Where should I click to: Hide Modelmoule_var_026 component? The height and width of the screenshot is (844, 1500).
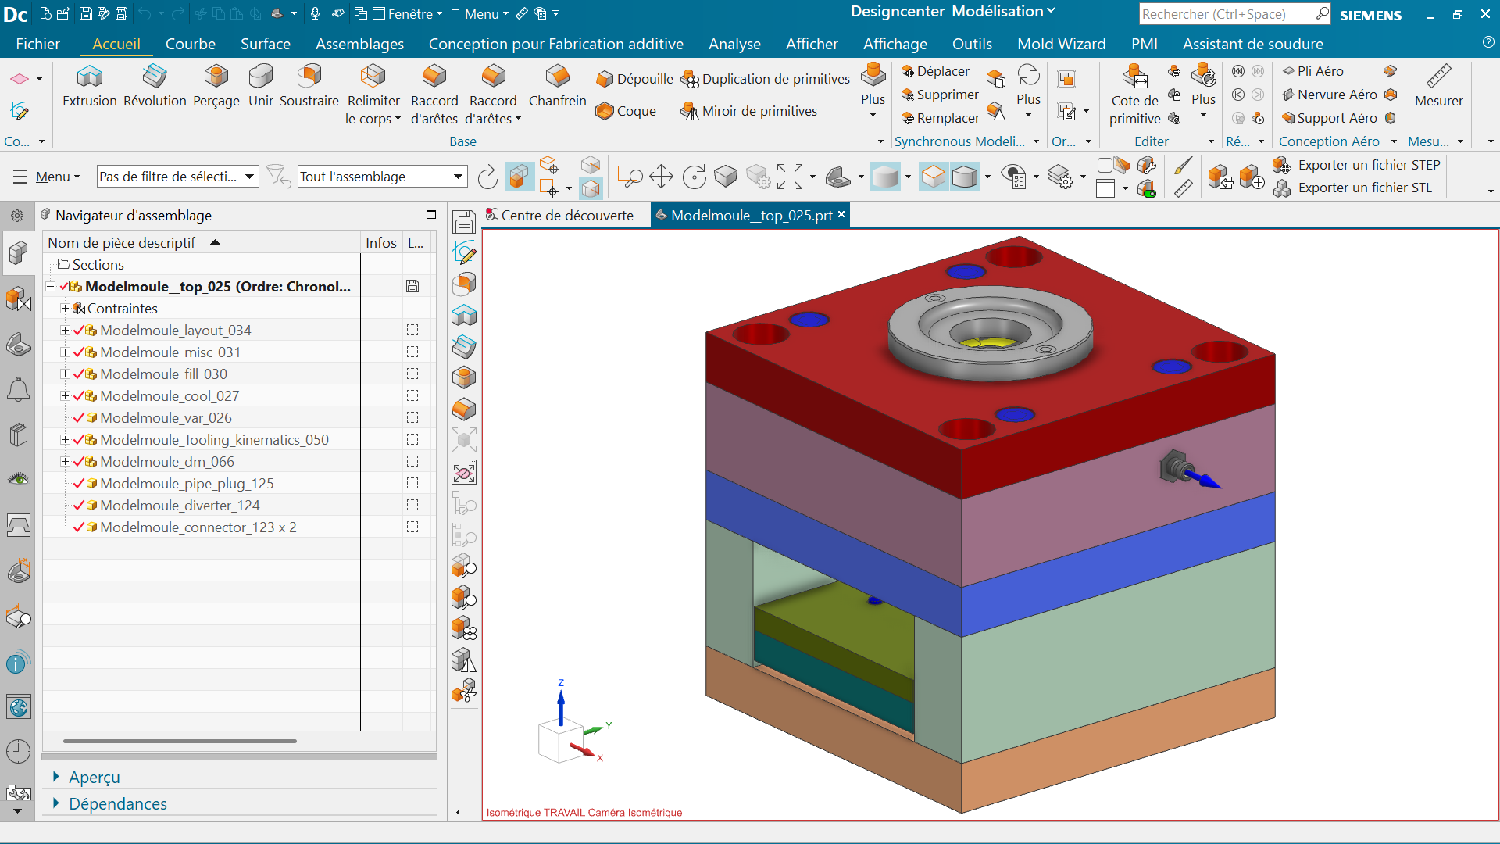click(x=78, y=418)
